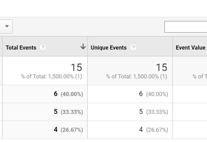Open the dropdown arrow above the table

tap(7, 27)
